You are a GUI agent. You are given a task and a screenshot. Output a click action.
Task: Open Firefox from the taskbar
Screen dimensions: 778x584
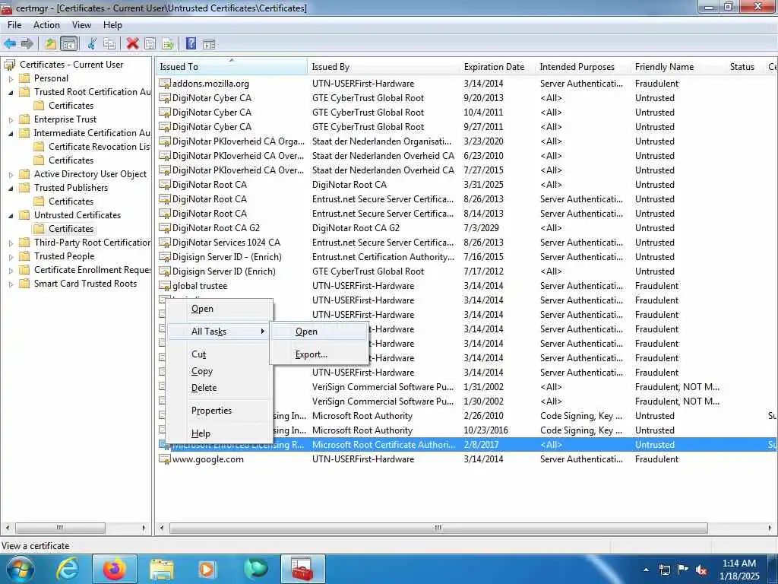pos(115,569)
